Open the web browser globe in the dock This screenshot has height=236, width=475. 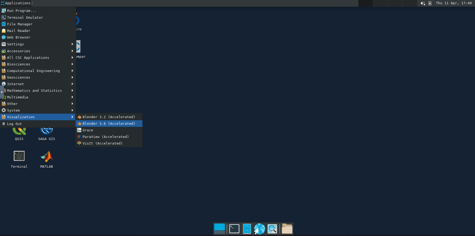259,229
